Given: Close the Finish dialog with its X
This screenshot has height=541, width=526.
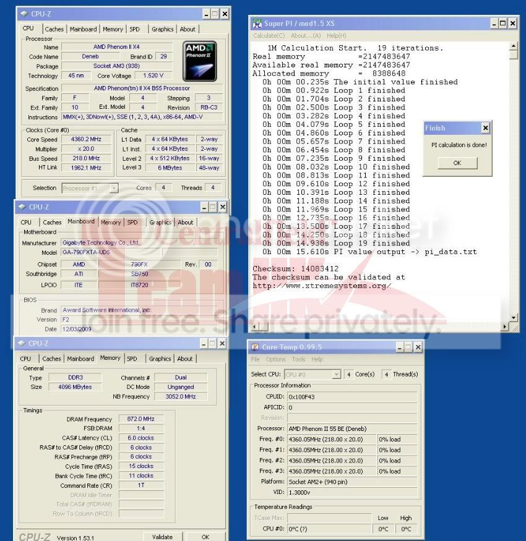Looking at the screenshot, I should [x=485, y=128].
